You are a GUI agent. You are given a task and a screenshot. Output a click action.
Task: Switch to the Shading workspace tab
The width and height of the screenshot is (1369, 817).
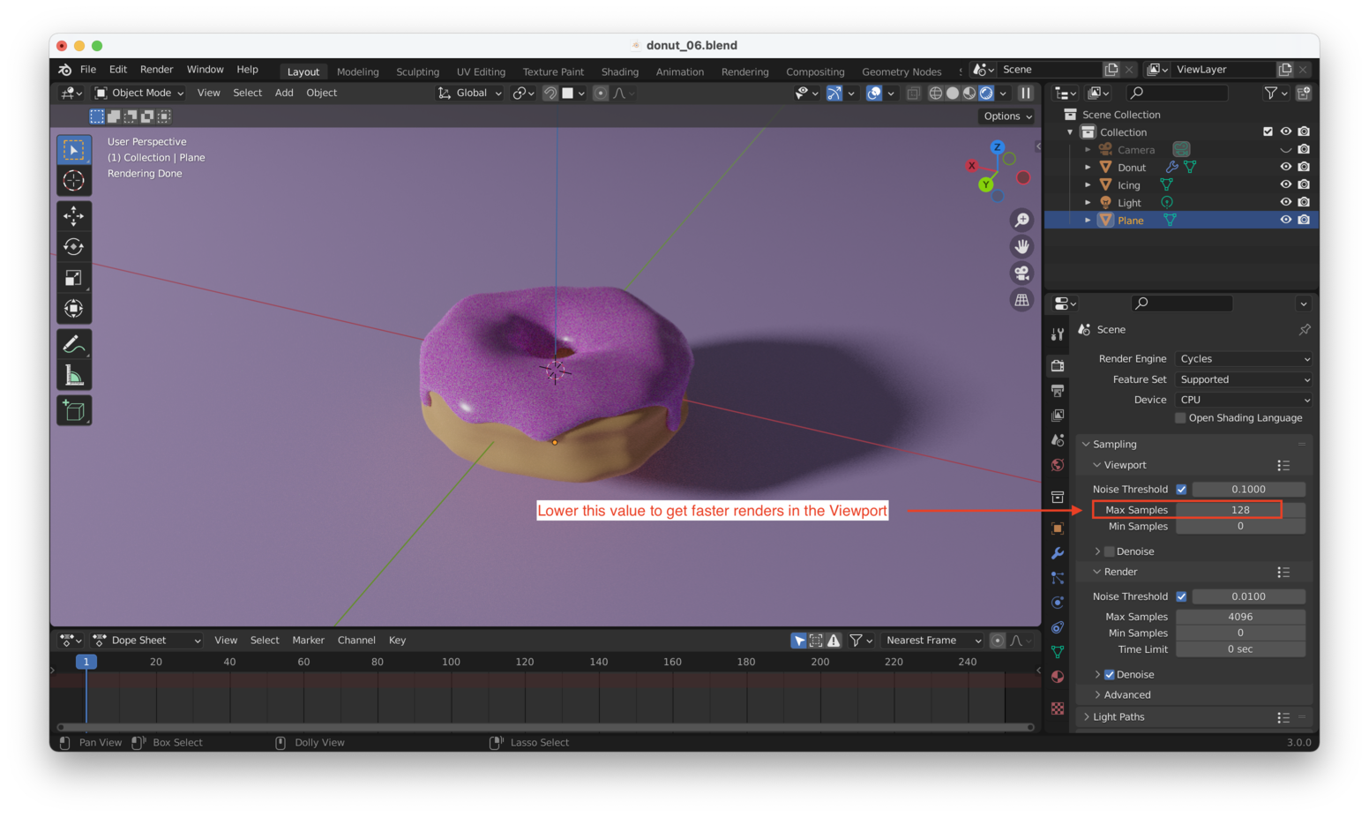619,71
